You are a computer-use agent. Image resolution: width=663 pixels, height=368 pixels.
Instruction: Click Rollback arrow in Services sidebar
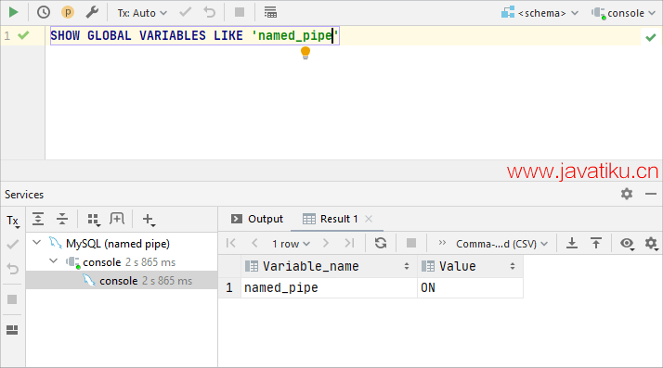(13, 269)
